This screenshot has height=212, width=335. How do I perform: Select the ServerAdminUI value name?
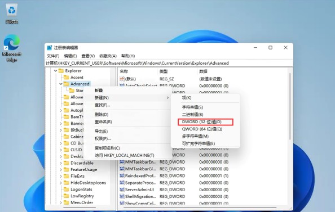pos(139,190)
